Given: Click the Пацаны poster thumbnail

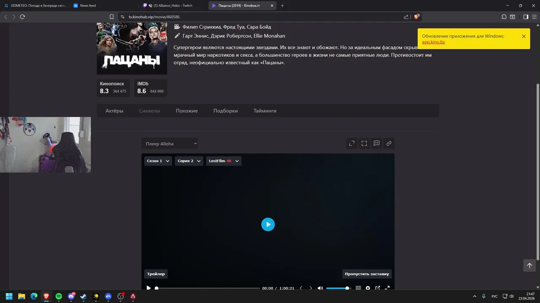Looking at the screenshot, I should click(x=132, y=48).
